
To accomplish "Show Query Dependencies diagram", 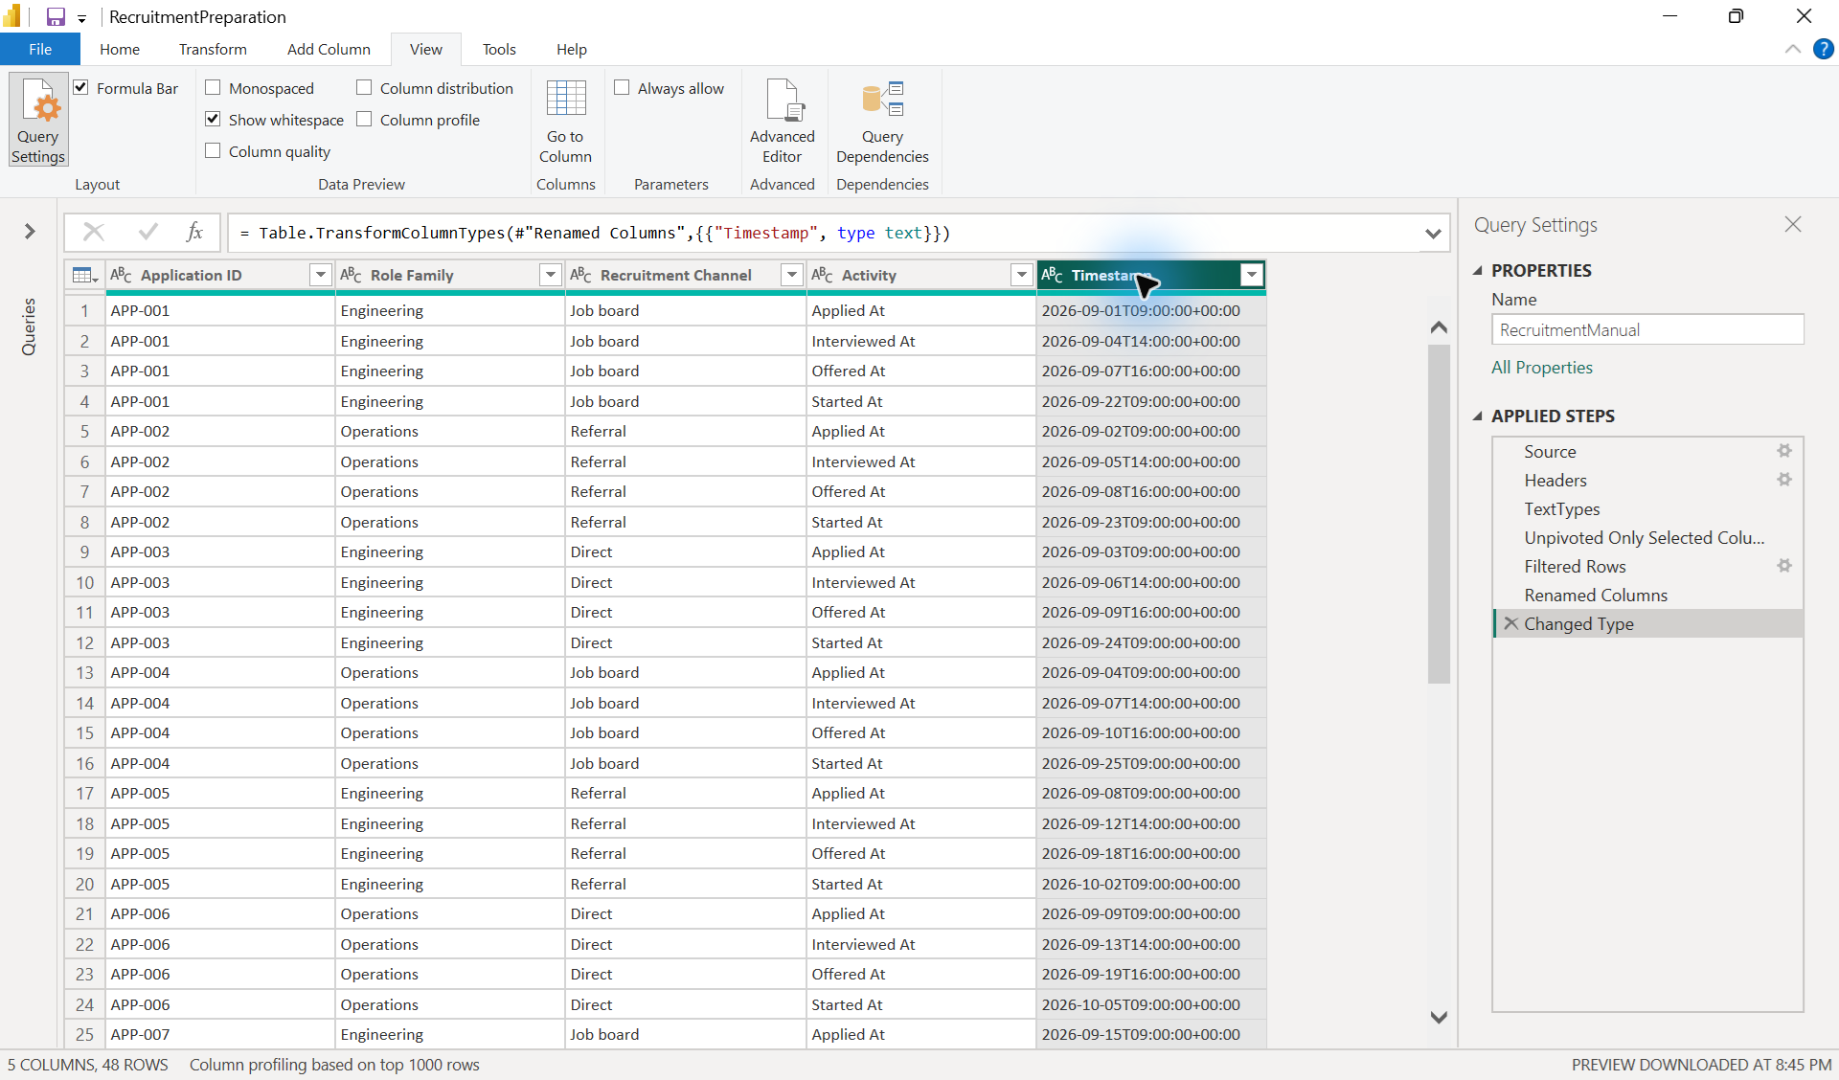I will pos(882,120).
